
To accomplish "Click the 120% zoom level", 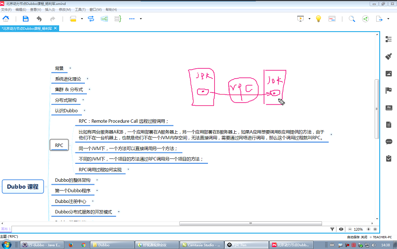I will pos(358,229).
